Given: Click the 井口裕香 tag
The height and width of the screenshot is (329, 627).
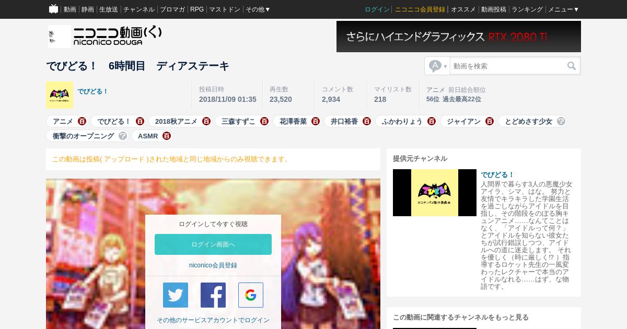Looking at the screenshot, I should [344, 121].
